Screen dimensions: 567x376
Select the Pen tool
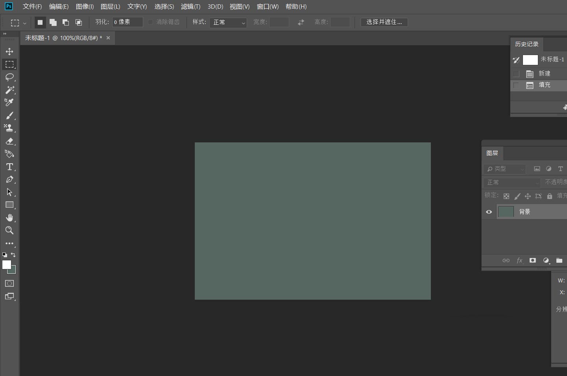coord(9,179)
